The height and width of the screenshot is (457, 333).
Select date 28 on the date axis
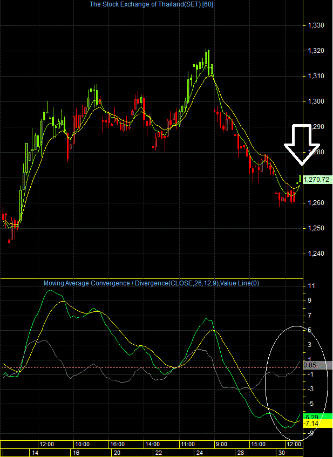(x=240, y=453)
